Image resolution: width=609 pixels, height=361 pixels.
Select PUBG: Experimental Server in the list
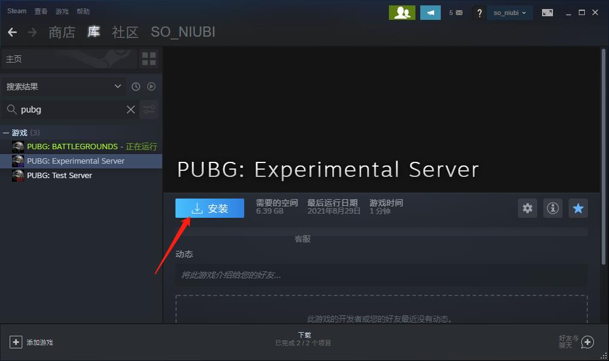81,161
